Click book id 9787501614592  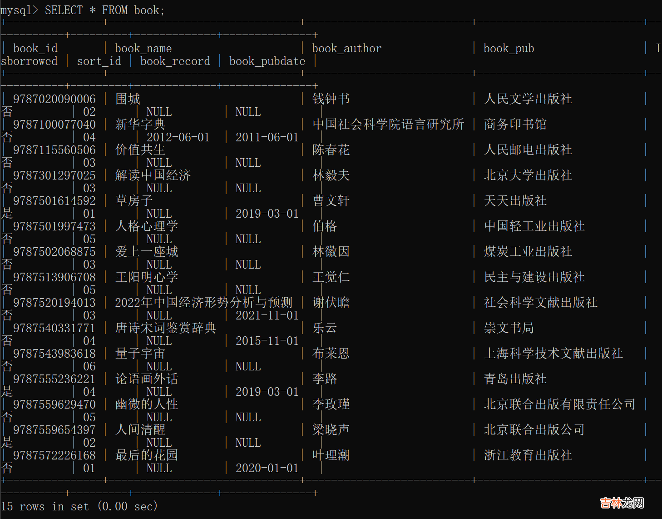tap(54, 201)
